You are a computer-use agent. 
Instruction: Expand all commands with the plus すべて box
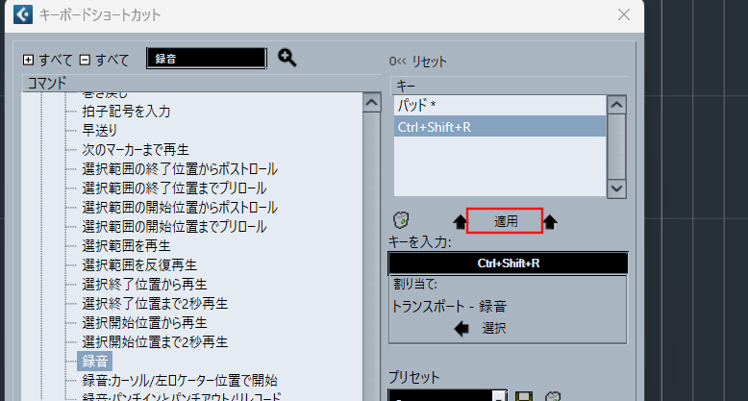[x=29, y=61]
